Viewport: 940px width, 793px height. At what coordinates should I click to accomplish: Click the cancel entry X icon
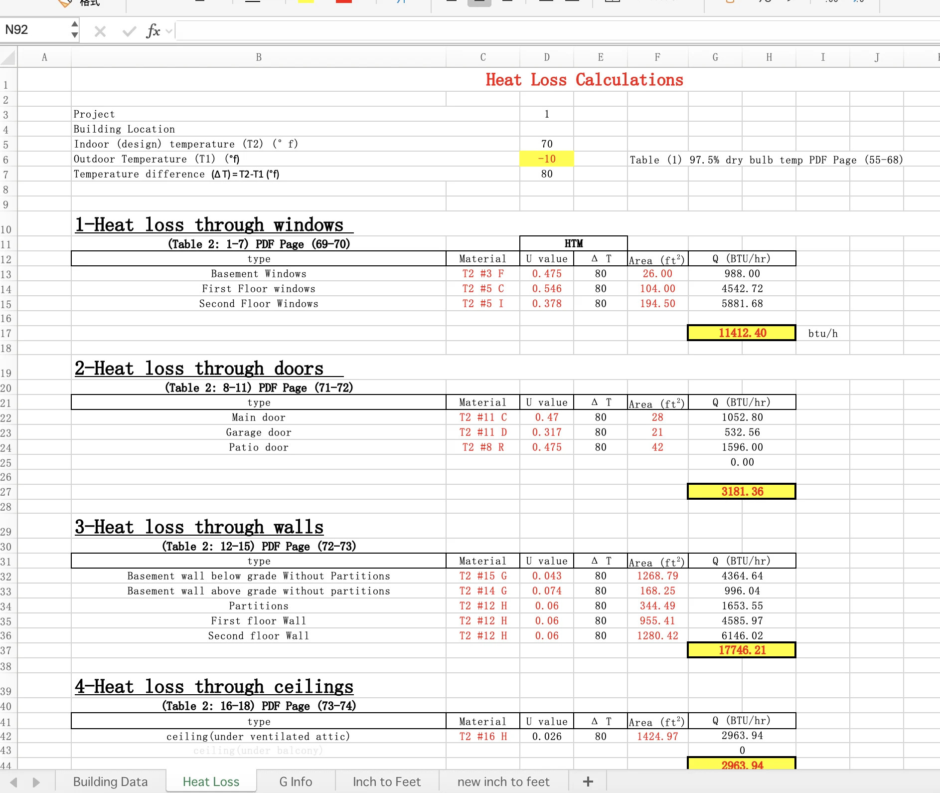click(x=100, y=31)
